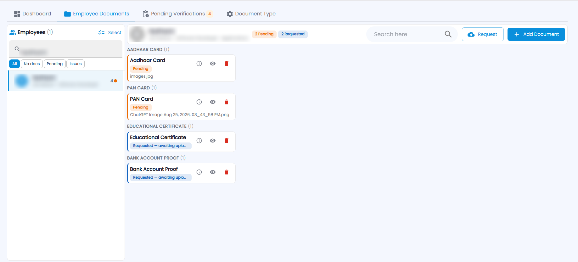This screenshot has width=578, height=262.
Task: Click the Employees panel heading
Action: point(31,32)
